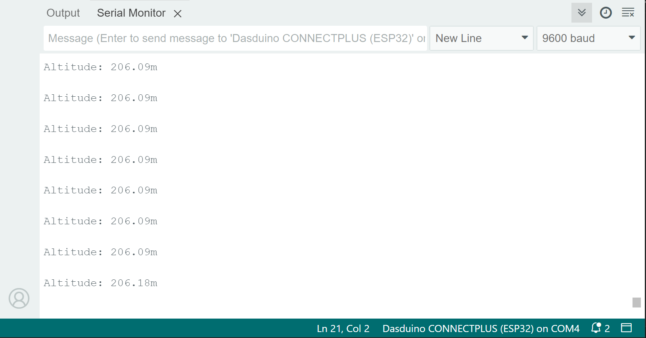Click the Altitude 206.18m reading line
Screen dimensions: 646x338
point(100,283)
